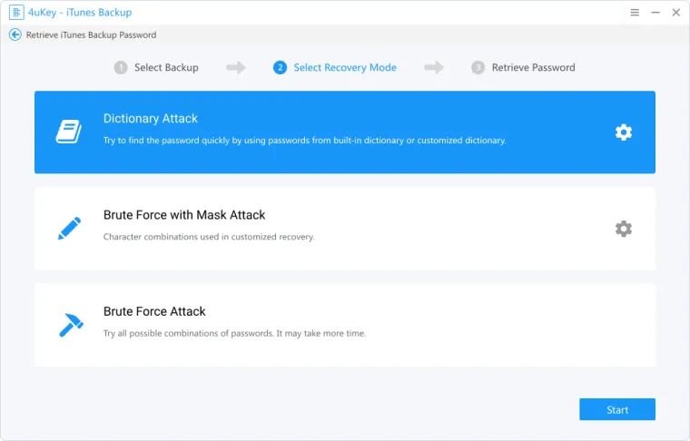Screen dimensions: 690x441
Task: Open the Brute Force with Mask Attack settings gear
Action: 623,229
